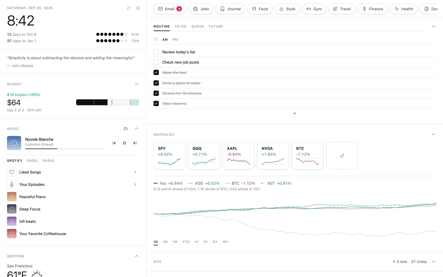
Task: Click the Zz sleep icon in Music
Action: point(126,129)
